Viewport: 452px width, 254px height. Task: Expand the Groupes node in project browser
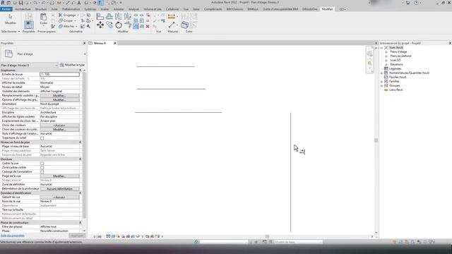[x=381, y=86]
